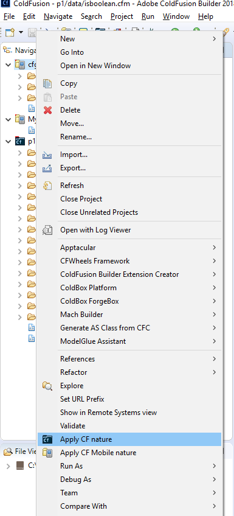
Task: Expand the ColdBox Platform submenu
Action: pyautogui.click(x=215, y=288)
